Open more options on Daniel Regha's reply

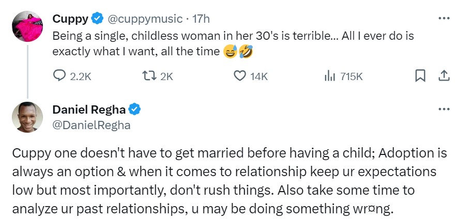444,109
